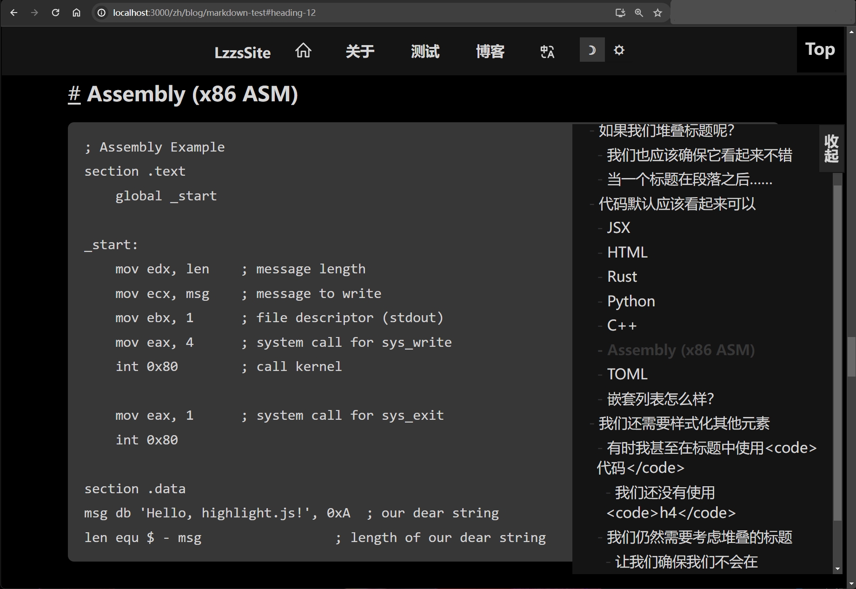Click the install app icon in address bar
856x589 pixels.
[620, 13]
